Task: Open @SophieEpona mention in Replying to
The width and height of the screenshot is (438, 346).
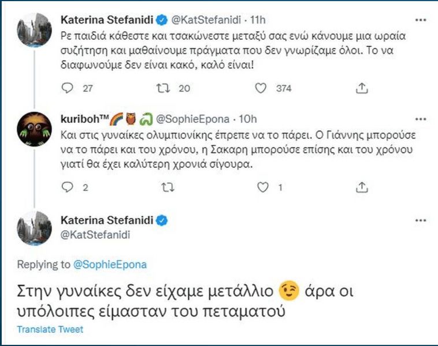Action: click(x=109, y=265)
